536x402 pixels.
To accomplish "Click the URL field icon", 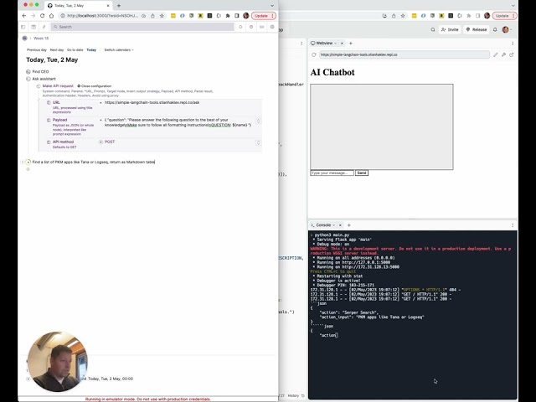I will point(49,102).
